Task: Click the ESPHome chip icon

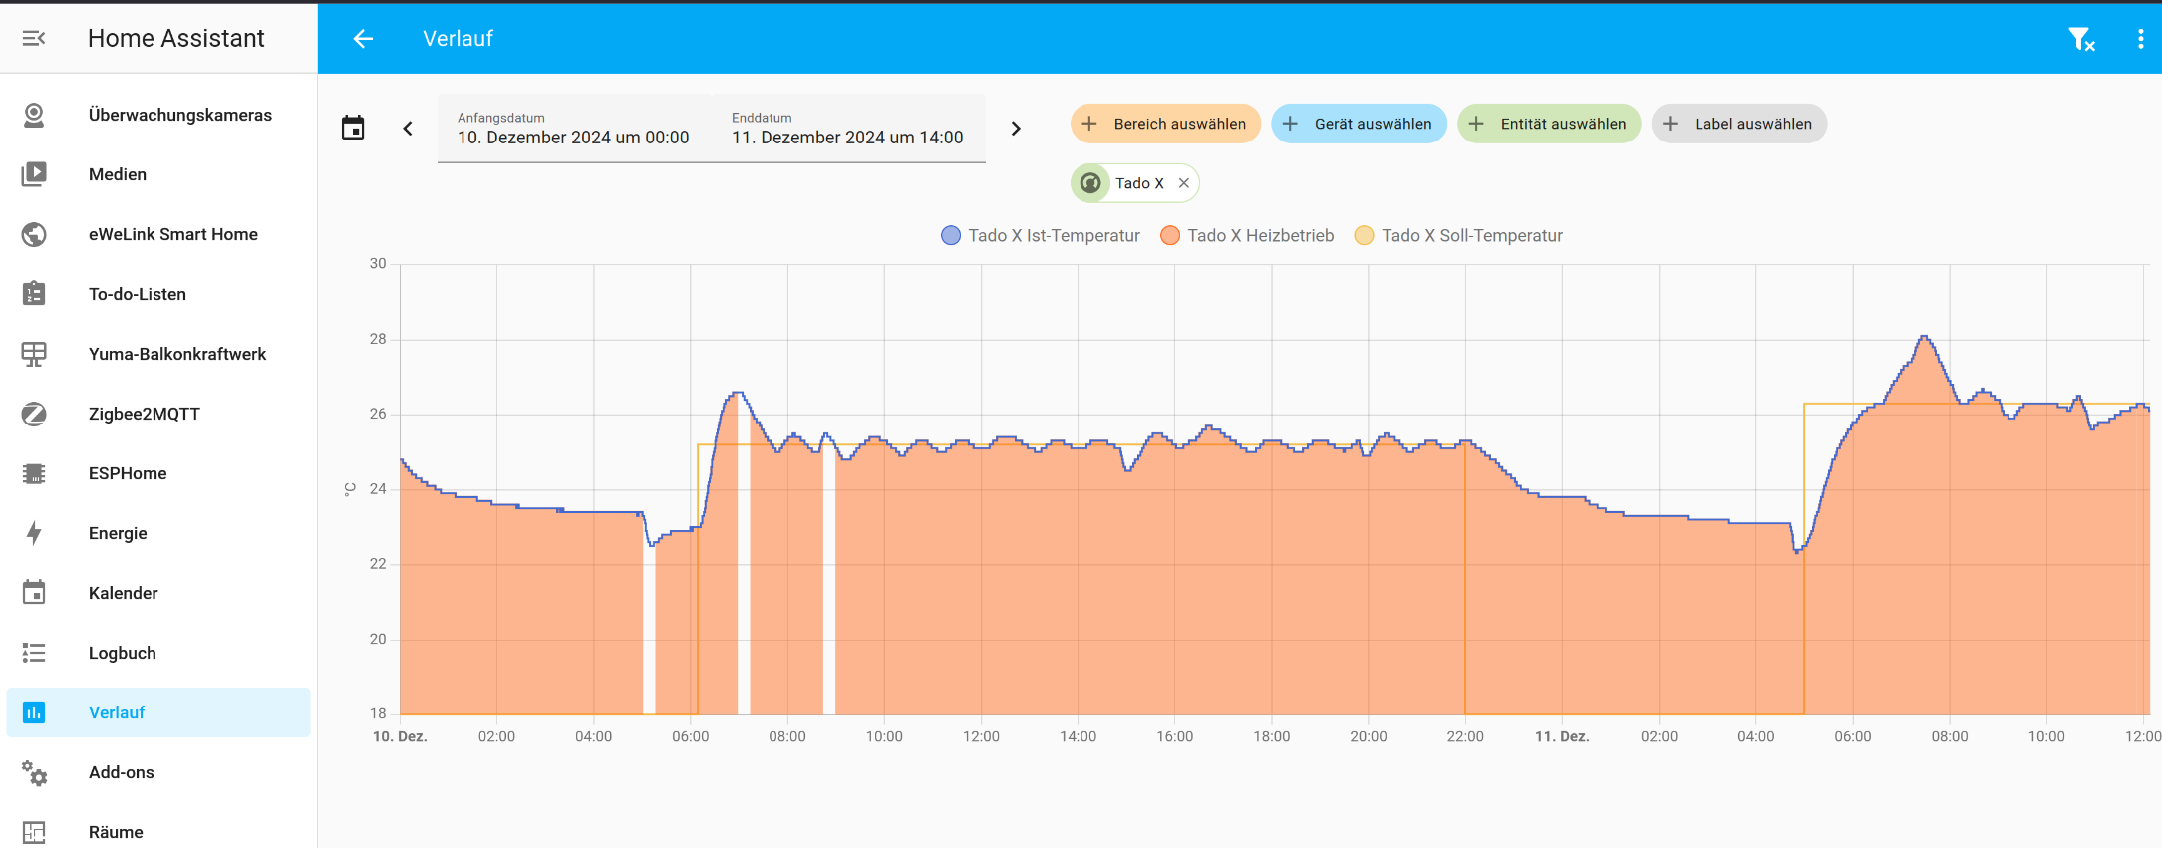Action: (x=34, y=473)
